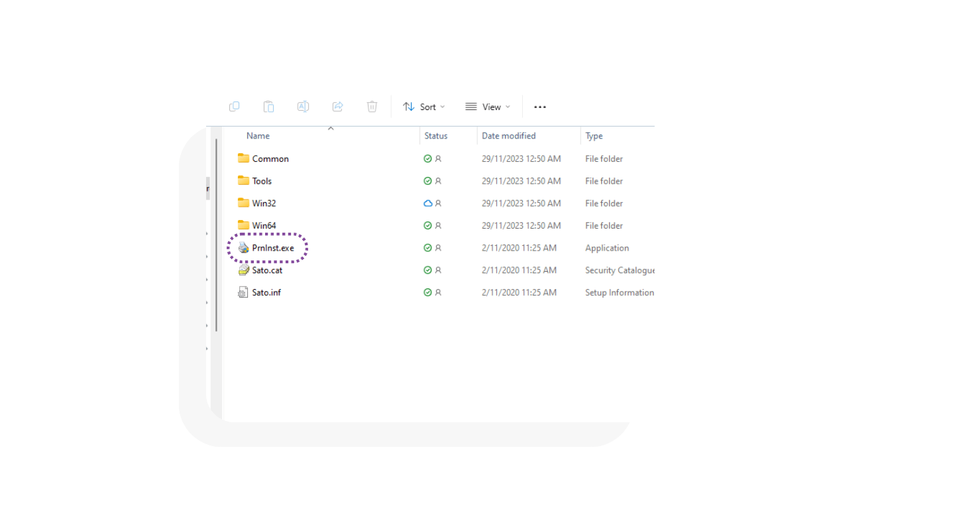Open the Win64 folder
This screenshot has width=957, height=523.
coord(265,225)
